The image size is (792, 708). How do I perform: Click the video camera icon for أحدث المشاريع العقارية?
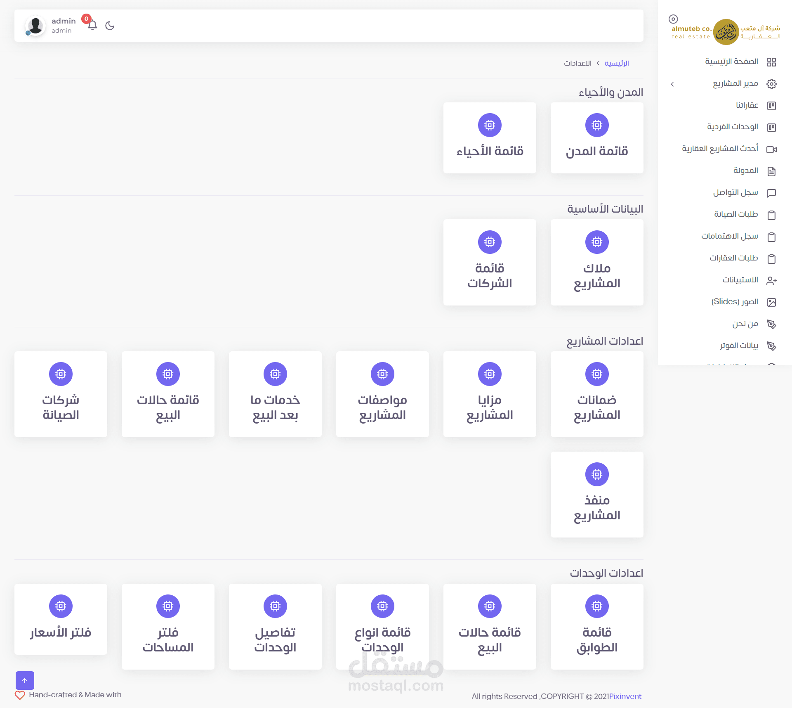pos(771,149)
